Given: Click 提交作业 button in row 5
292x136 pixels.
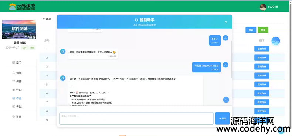Looking at the screenshot, I should click(262, 85).
